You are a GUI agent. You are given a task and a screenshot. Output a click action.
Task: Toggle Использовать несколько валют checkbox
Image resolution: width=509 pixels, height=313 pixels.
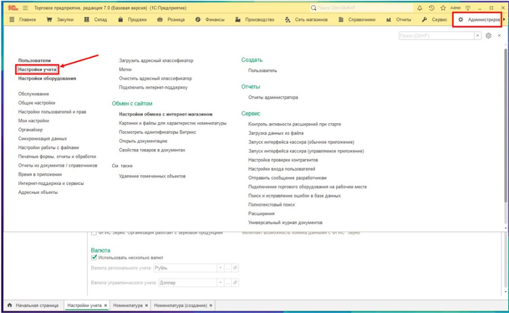click(x=94, y=258)
